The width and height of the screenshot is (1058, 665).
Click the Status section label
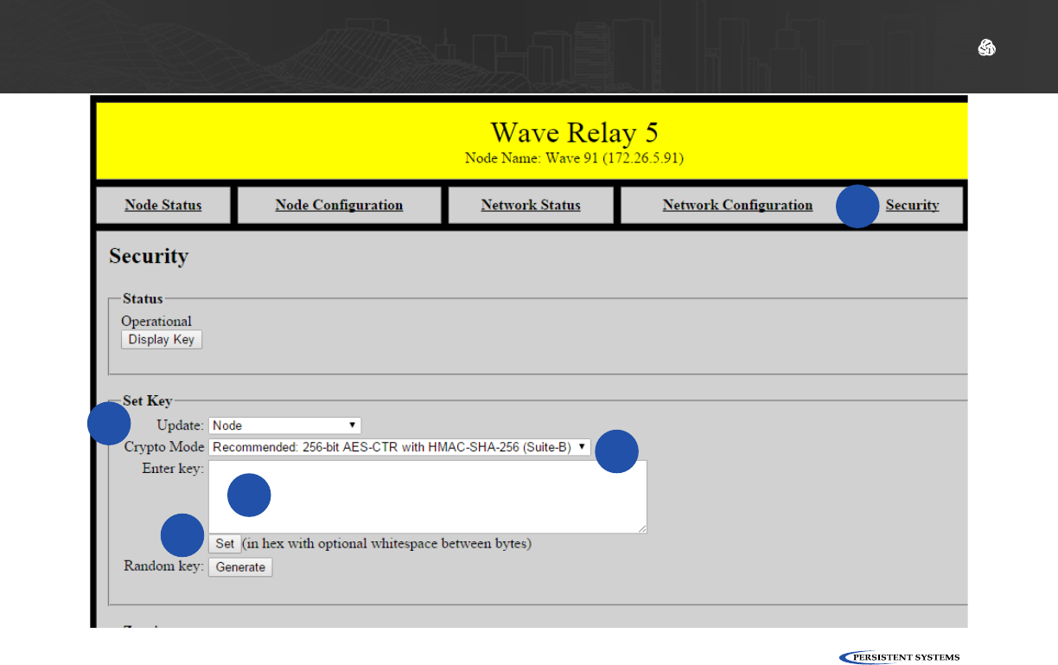(x=143, y=298)
